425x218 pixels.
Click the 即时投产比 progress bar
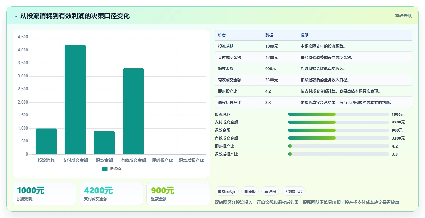click(x=338, y=146)
